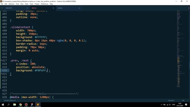
Task: Open the Windows Start menu
Action: coord(3,105)
